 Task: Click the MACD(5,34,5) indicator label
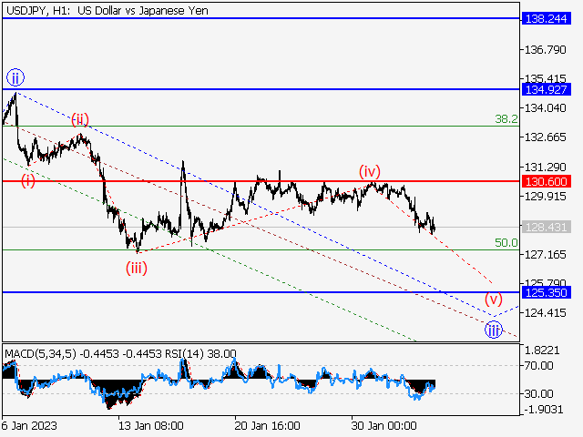[x=40, y=353]
